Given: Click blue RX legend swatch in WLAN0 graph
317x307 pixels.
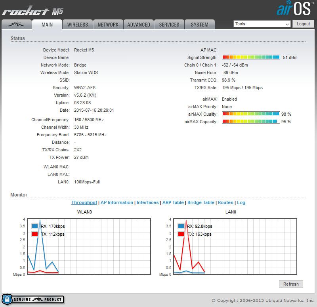Looking at the screenshot, I should point(35,226).
